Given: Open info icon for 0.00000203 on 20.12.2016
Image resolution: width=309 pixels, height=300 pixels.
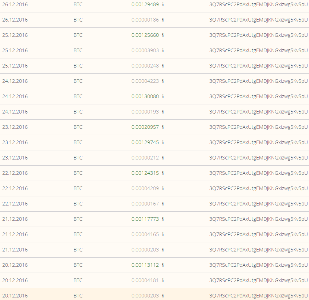Looking at the screenshot, I should [x=163, y=296].
